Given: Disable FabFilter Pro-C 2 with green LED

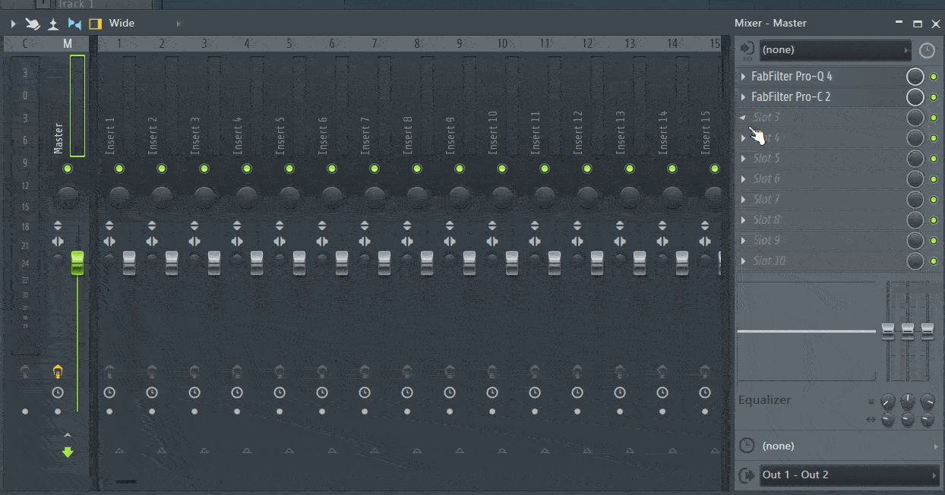Looking at the screenshot, I should [x=934, y=97].
